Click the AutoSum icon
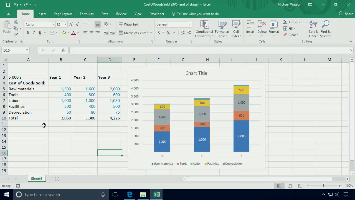 coord(286,22)
